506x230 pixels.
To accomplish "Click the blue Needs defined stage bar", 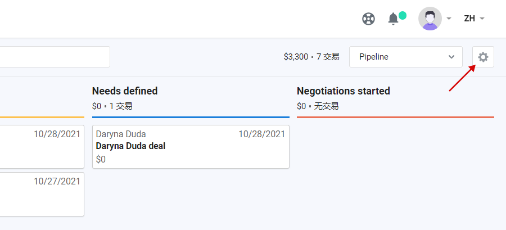I will coord(191,117).
